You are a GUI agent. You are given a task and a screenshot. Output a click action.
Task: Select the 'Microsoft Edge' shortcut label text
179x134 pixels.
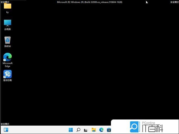[8, 65]
